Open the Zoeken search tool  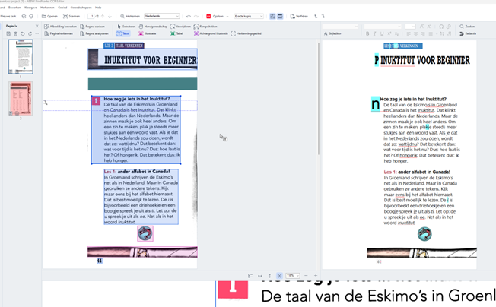tap(467, 27)
